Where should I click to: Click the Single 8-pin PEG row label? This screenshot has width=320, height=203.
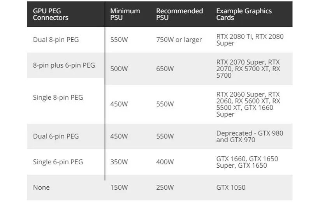(x=58, y=97)
